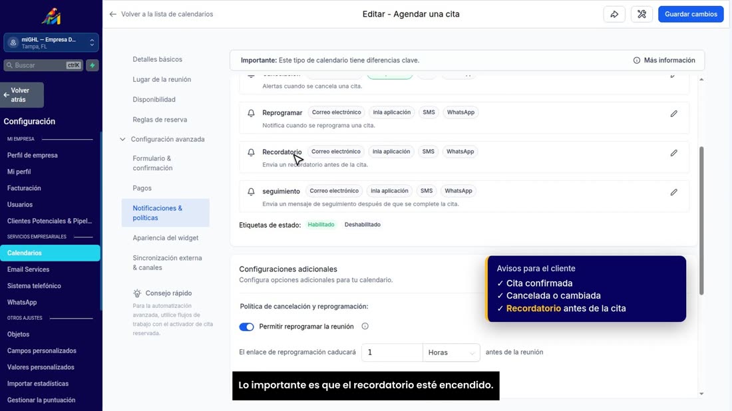
Task: Open WhatsApp settings in sidebar
Action: (22, 303)
